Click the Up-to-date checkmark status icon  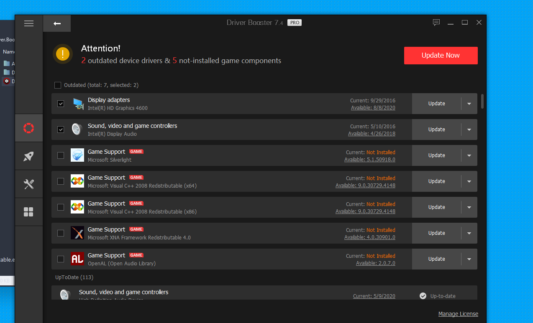pos(423,296)
